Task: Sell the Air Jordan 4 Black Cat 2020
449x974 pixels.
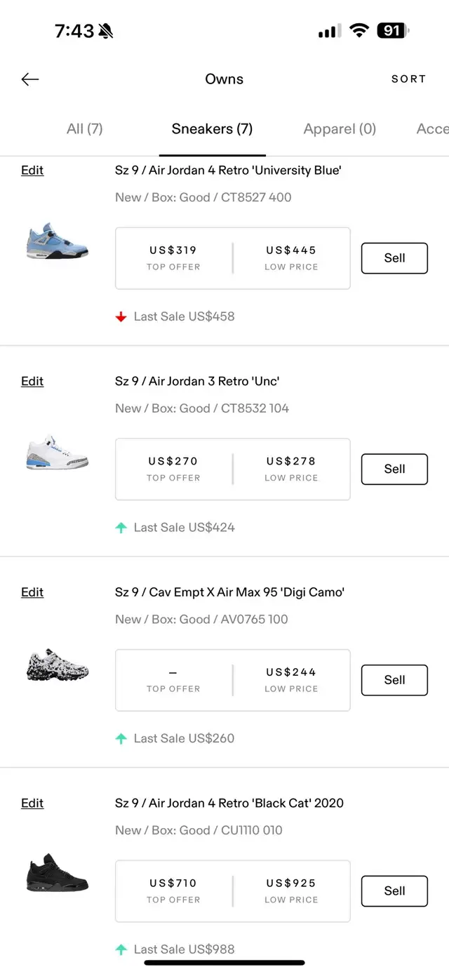Action: click(x=394, y=891)
